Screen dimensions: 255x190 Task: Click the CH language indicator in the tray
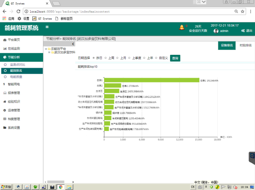pos(193,187)
